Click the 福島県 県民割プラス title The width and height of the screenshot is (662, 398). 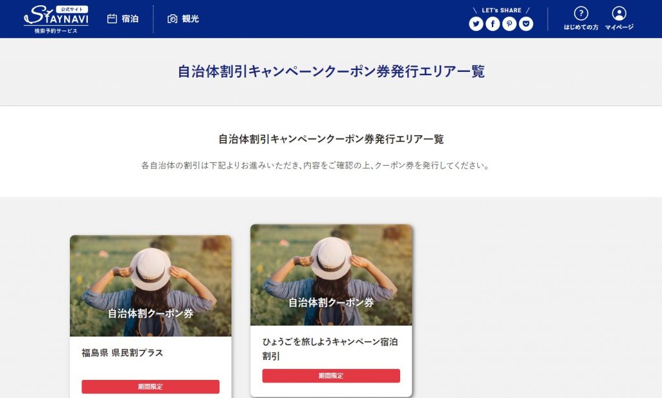[122, 353]
